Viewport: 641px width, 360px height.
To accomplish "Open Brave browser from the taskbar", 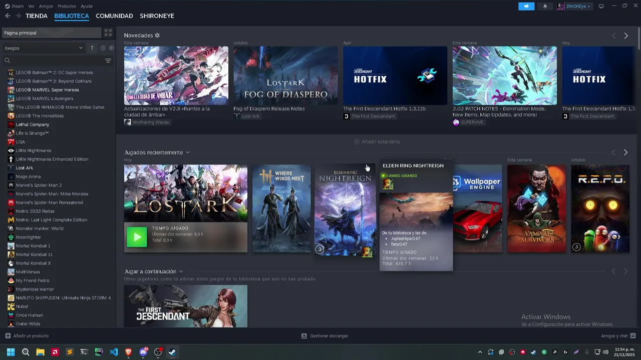I will tap(128, 352).
